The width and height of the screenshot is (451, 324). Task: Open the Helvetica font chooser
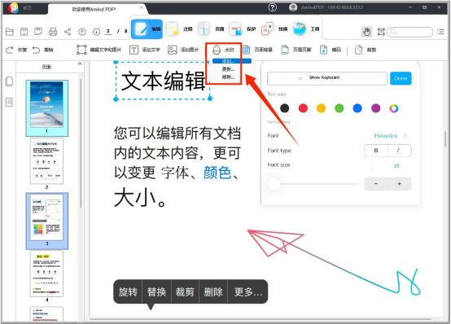click(390, 135)
